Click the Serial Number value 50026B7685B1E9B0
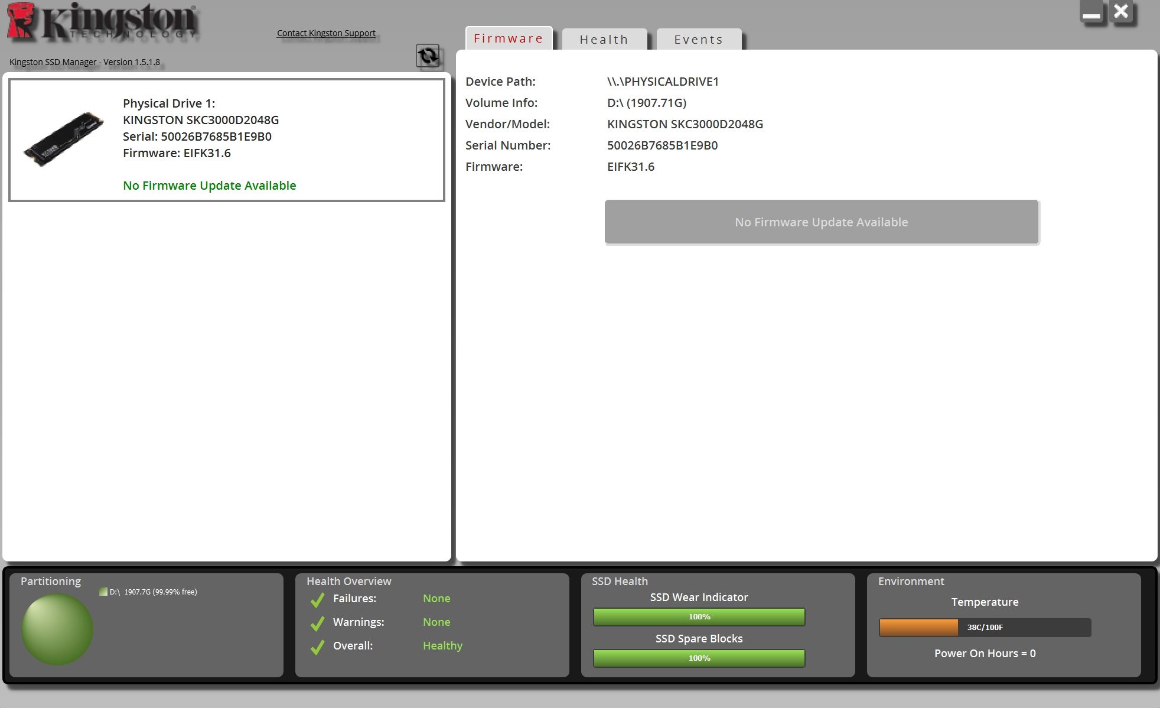The width and height of the screenshot is (1160, 708). pos(663,145)
